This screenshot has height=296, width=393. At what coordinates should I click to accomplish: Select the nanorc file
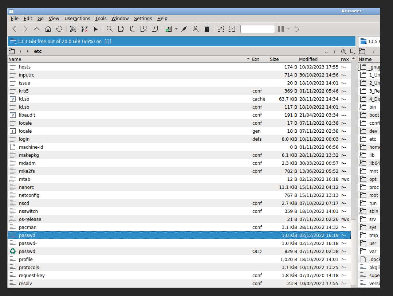(x=26, y=187)
